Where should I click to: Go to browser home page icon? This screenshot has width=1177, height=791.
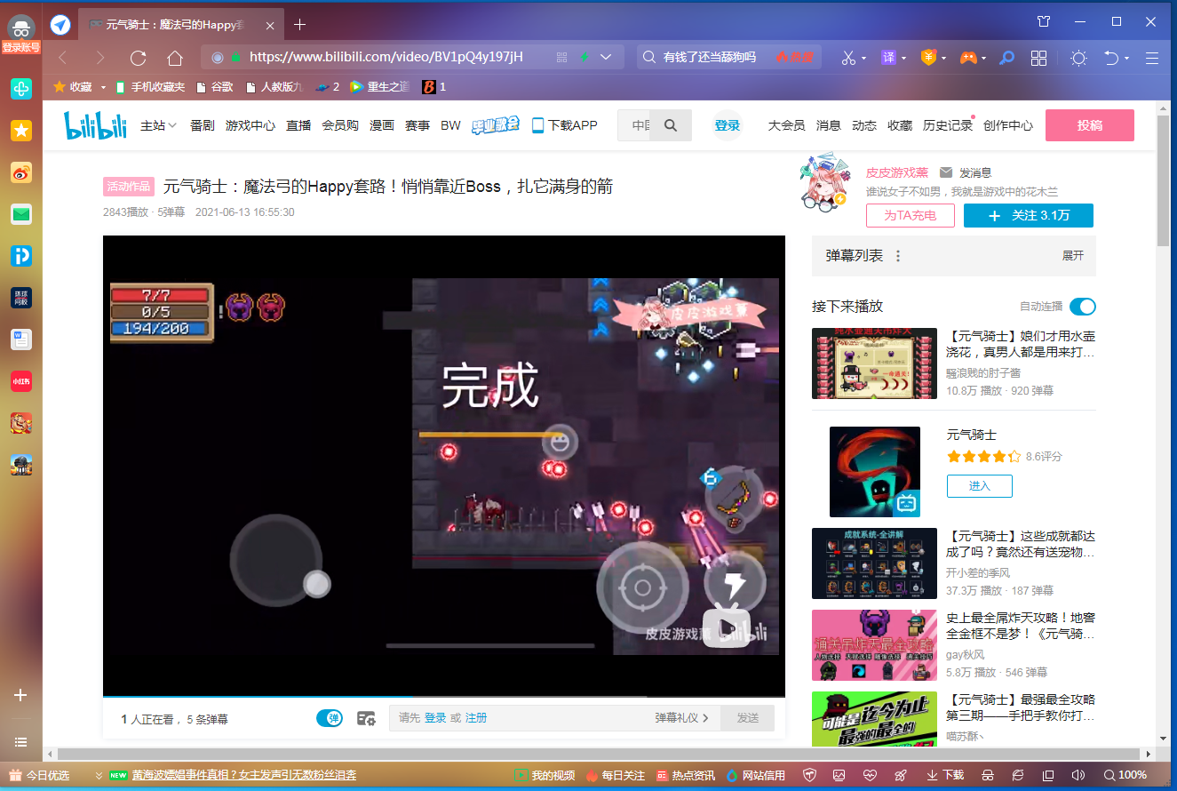coord(175,58)
